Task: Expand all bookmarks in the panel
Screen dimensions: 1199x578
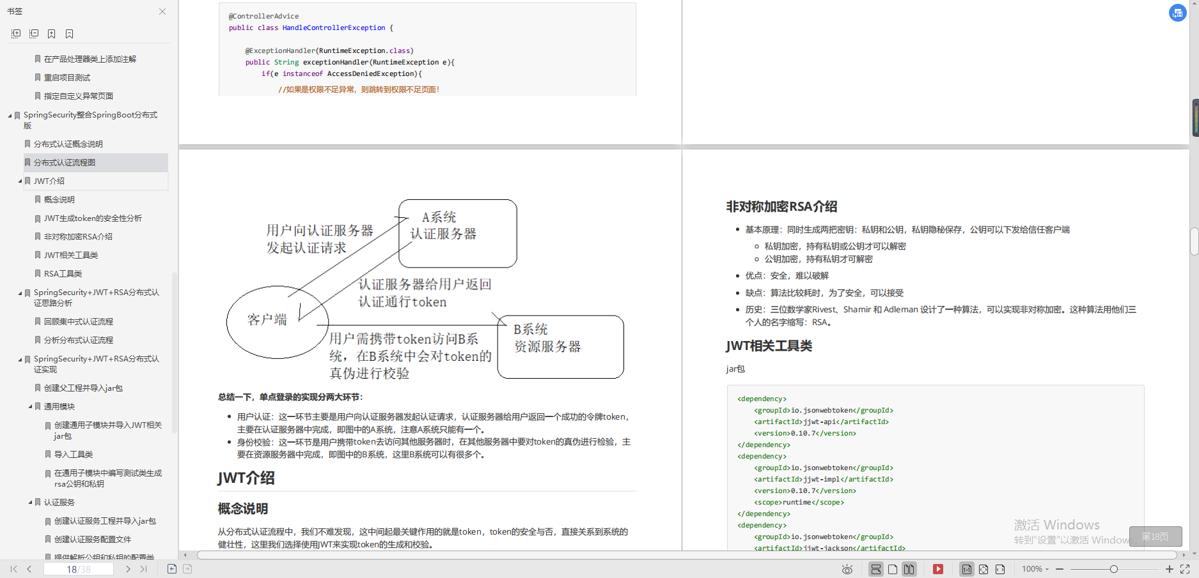Action: (x=16, y=34)
